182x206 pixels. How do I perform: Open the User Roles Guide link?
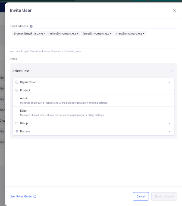pos(21,196)
